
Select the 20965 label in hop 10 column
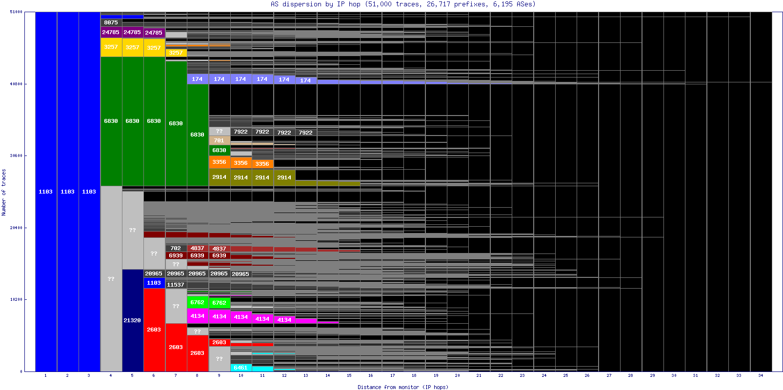pyautogui.click(x=241, y=274)
